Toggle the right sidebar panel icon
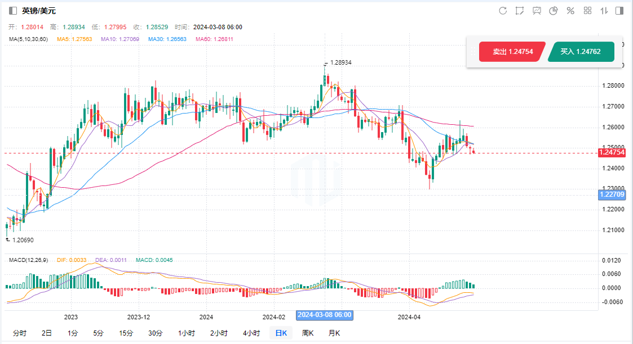 point(619,11)
